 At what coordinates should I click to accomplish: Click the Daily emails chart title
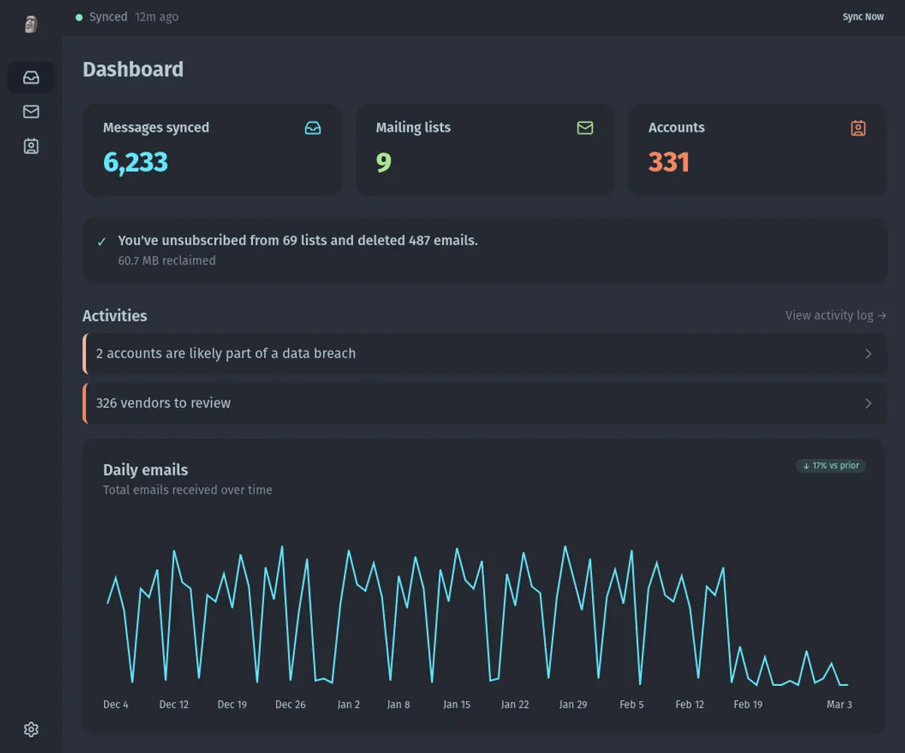(x=146, y=470)
